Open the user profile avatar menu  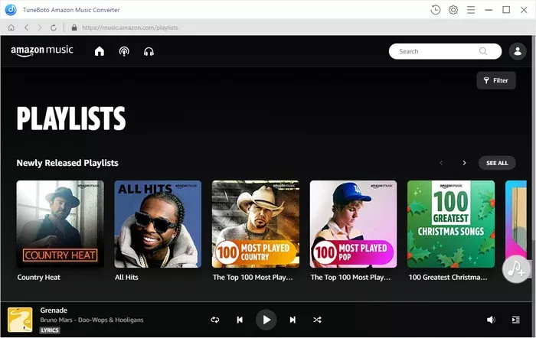tap(518, 51)
